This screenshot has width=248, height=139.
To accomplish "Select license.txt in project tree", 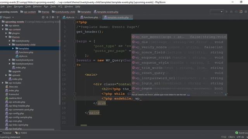I will tap(12, 94).
